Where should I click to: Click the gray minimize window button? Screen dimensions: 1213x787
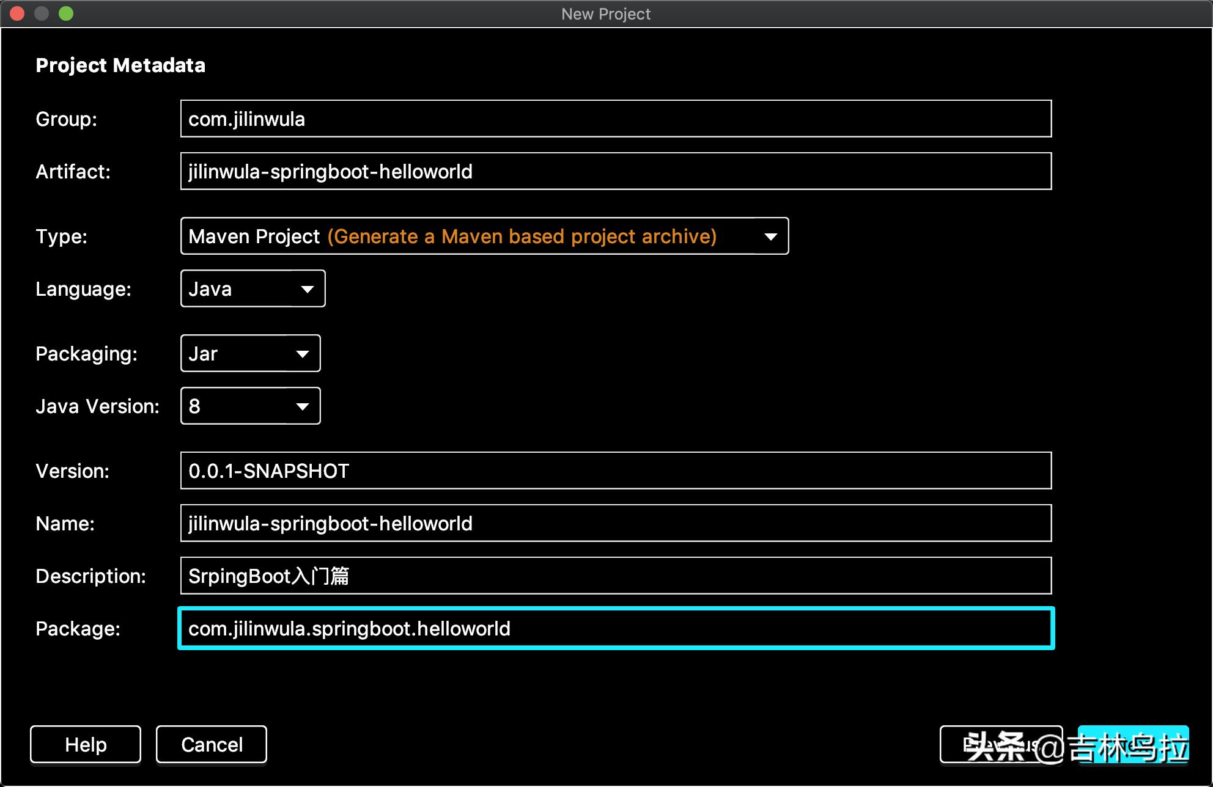click(42, 13)
